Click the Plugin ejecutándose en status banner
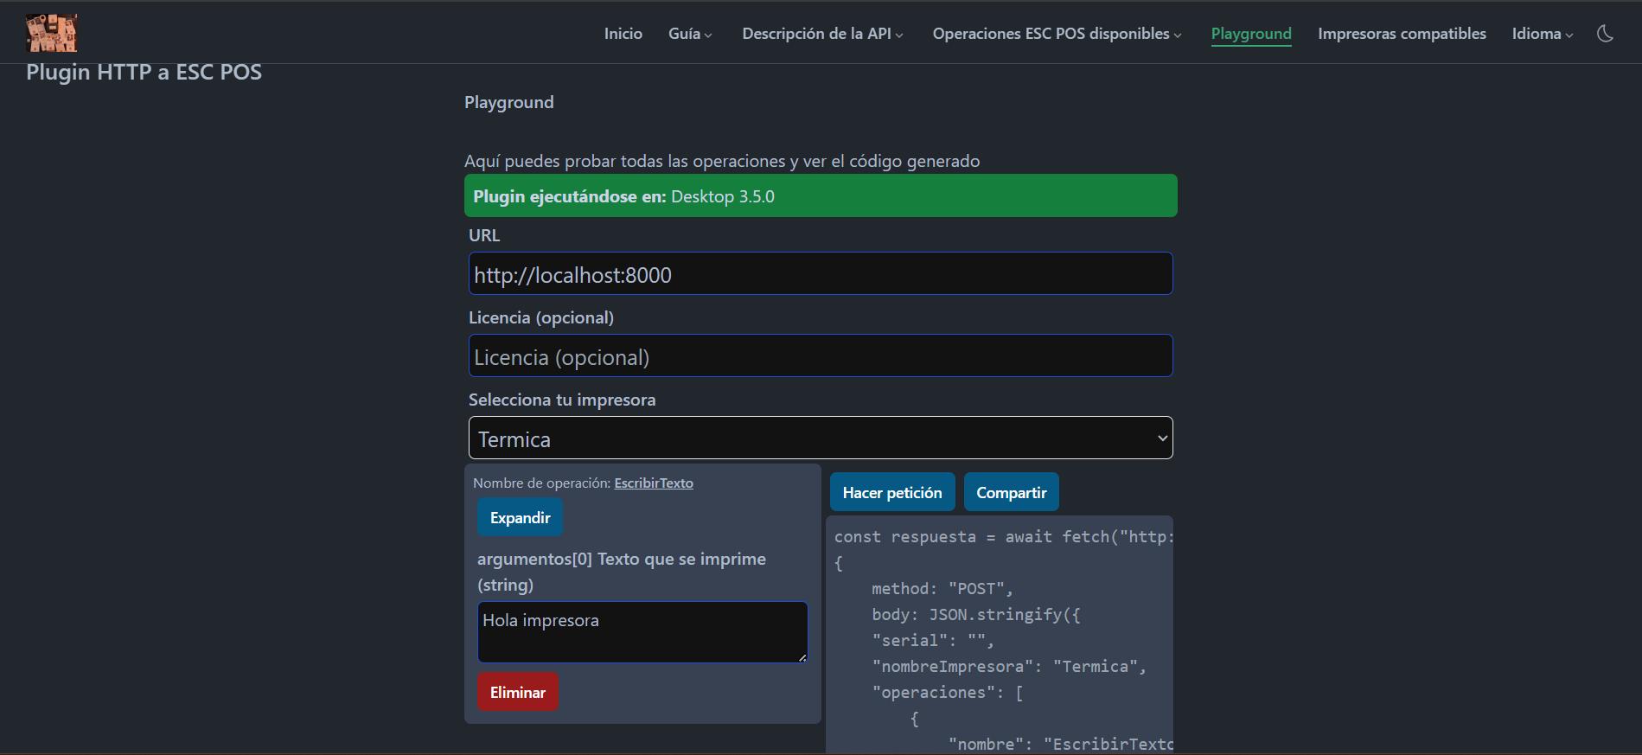1642x755 pixels. 821,196
